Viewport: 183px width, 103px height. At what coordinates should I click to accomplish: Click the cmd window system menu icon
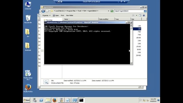45,22
